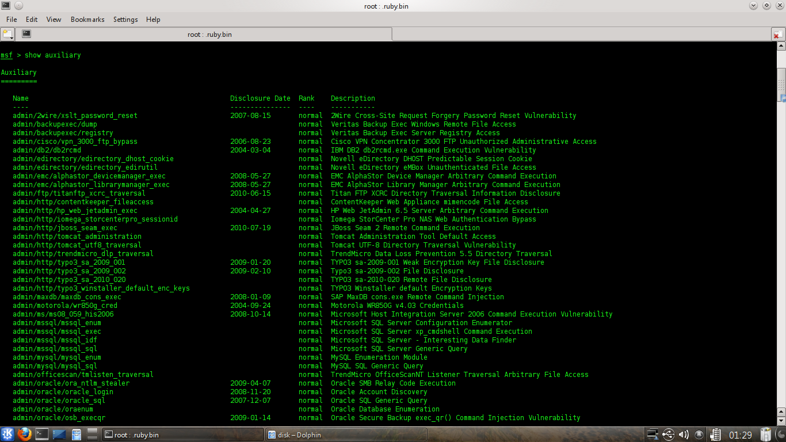Show hidden tray icons arrow button
Image resolution: width=786 pixels, height=442 pixels.
tap(699, 435)
